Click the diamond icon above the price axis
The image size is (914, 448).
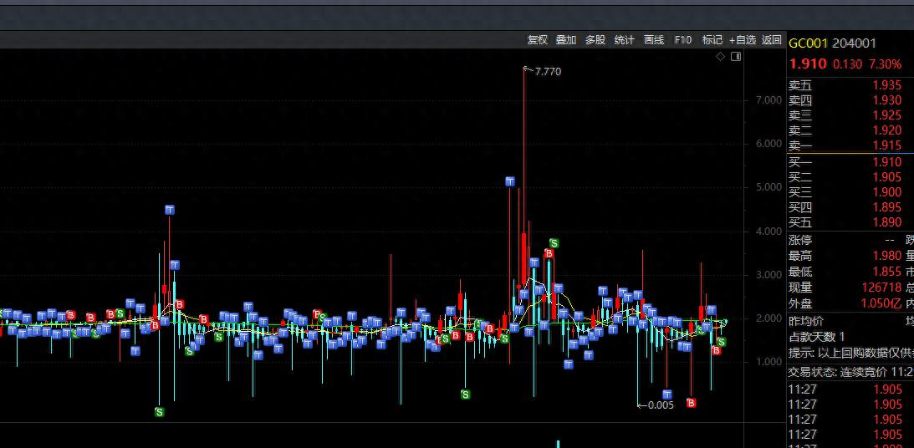pyautogui.click(x=720, y=57)
